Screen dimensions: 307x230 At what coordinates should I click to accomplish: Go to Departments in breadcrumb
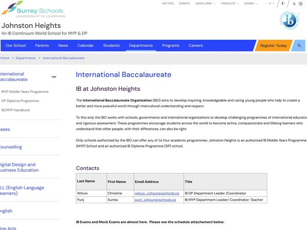coord(26,58)
